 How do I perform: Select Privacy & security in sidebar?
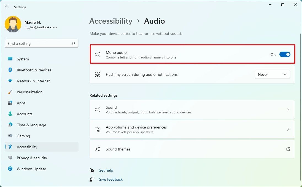click(32, 158)
